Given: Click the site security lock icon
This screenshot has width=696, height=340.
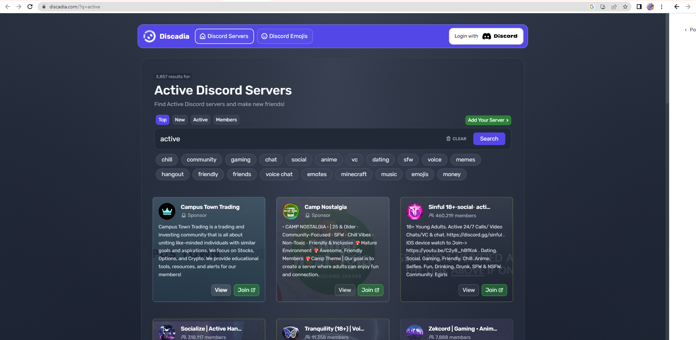Looking at the screenshot, I should coord(44,7).
